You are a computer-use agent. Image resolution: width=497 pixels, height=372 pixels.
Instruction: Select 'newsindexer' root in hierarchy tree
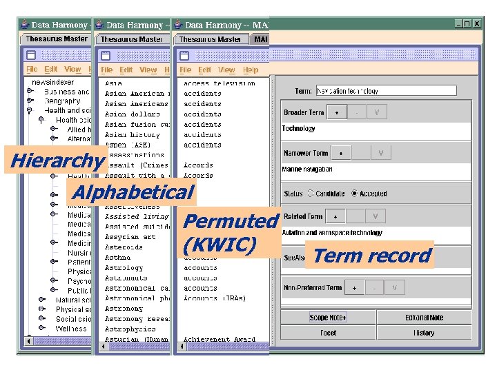click(52, 82)
